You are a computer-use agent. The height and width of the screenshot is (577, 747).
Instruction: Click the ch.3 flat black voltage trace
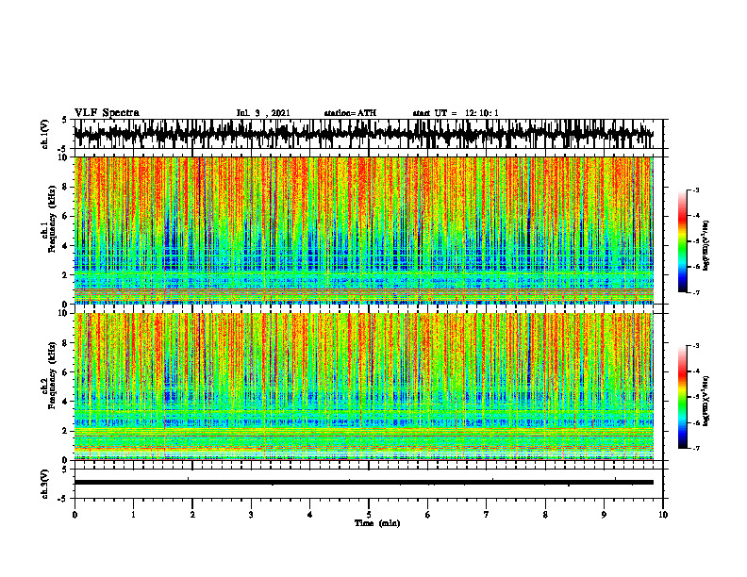(x=364, y=483)
